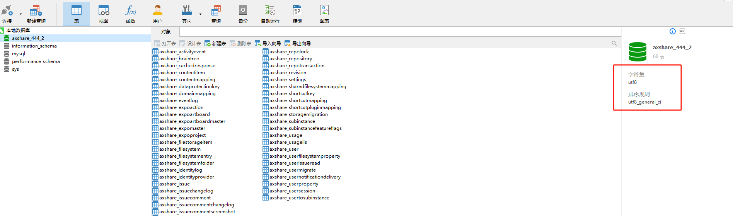Viewport: 733px width, 216px height.
Task: Click the 其它 (Other) toolbar icon
Action: click(x=187, y=14)
